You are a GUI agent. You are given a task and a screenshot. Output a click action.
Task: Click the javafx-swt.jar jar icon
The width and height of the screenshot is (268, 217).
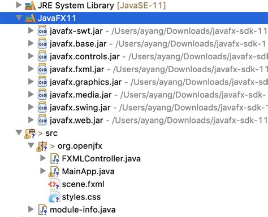42,30
